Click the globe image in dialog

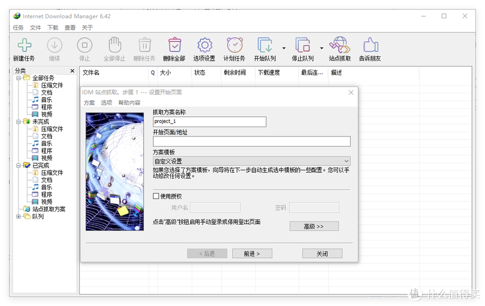(x=115, y=171)
